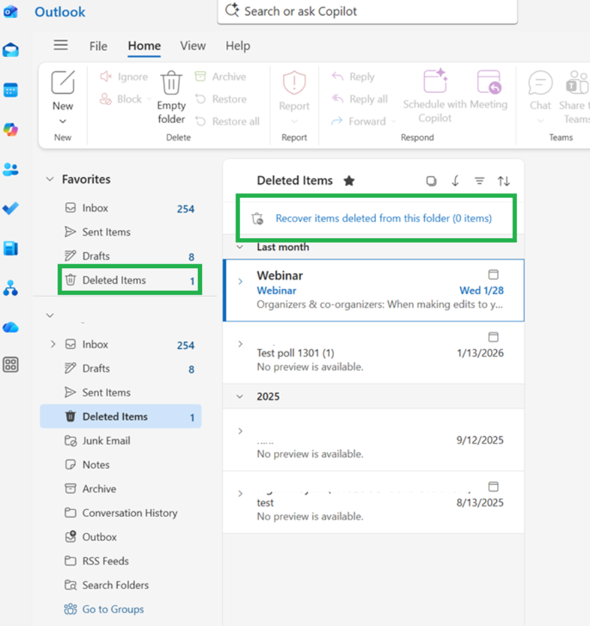Expand the account Inbox subfolders
The width and height of the screenshot is (590, 626).
click(53, 344)
